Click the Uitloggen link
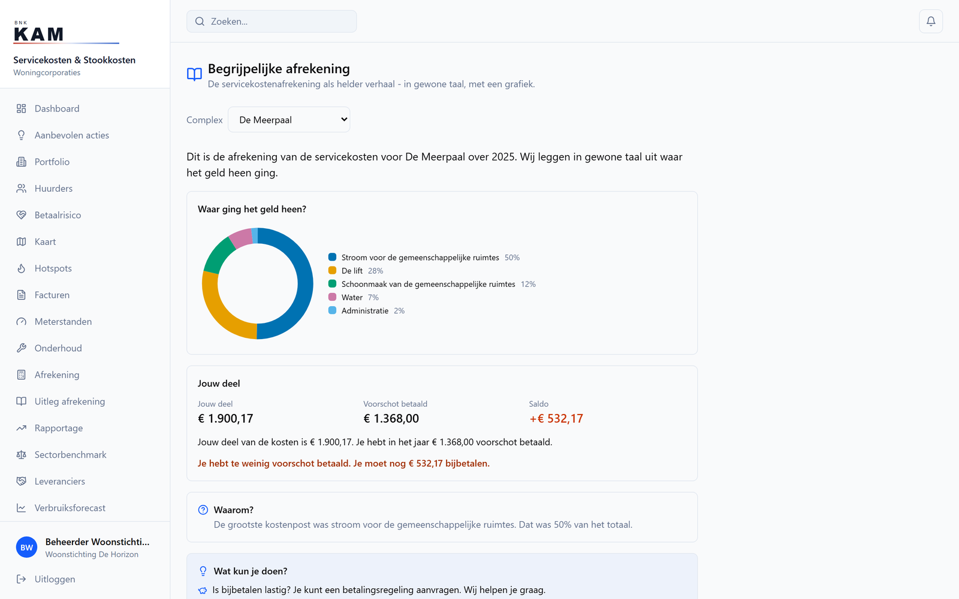This screenshot has height=599, width=959. pos(85,579)
